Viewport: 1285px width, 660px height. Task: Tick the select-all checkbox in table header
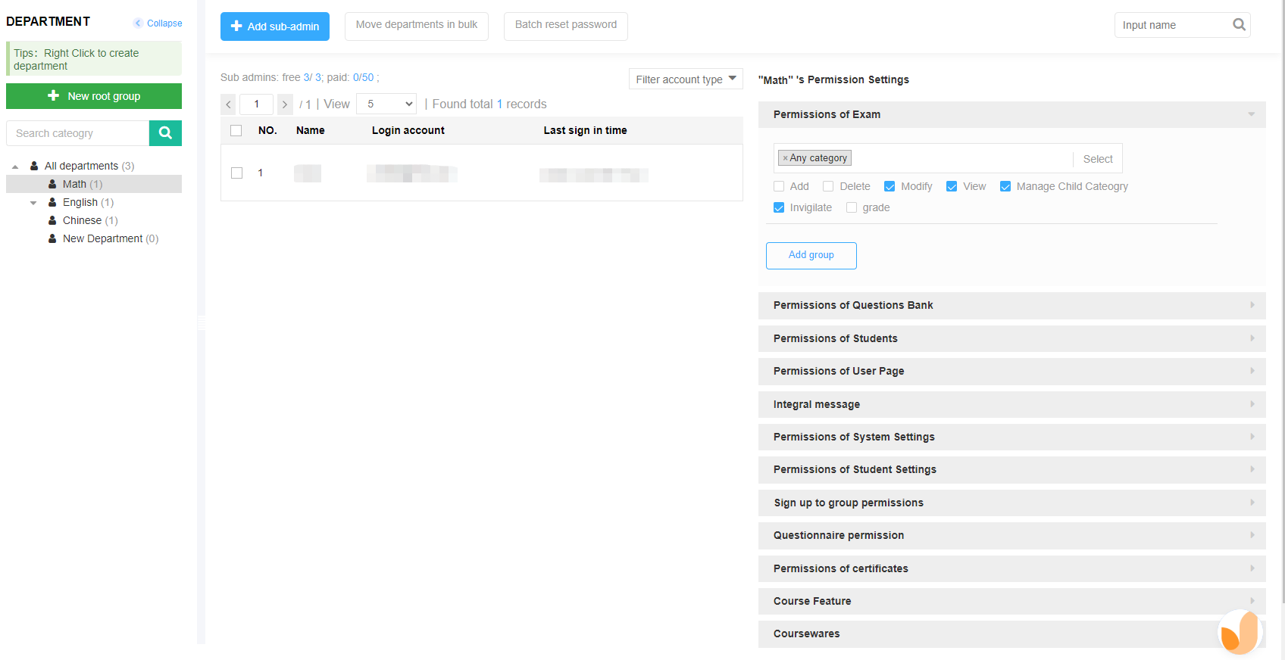(236, 130)
